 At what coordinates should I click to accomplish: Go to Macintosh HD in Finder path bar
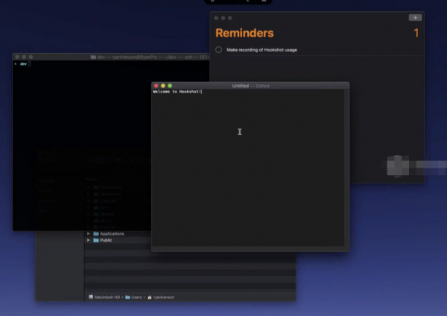point(104,297)
